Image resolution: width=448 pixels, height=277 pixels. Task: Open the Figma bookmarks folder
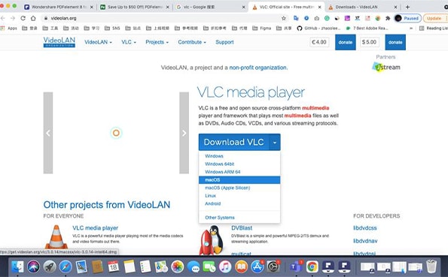click(261, 29)
